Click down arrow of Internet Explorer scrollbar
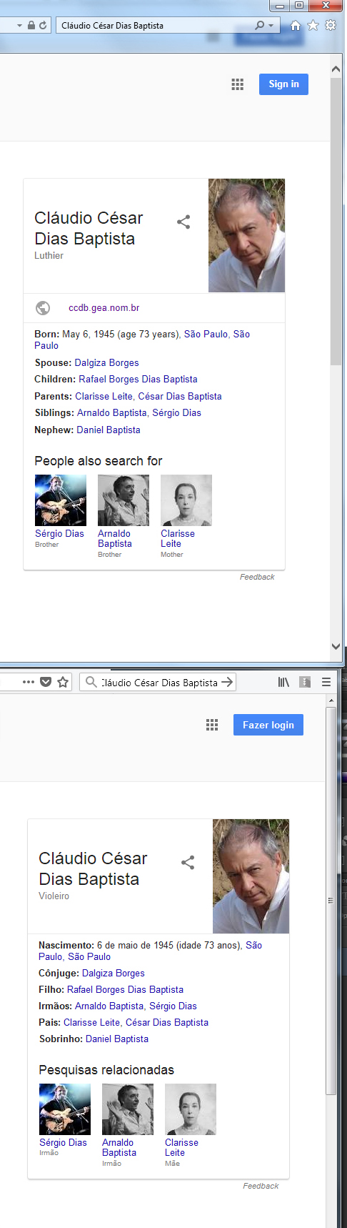The width and height of the screenshot is (347, 1228). point(336,646)
